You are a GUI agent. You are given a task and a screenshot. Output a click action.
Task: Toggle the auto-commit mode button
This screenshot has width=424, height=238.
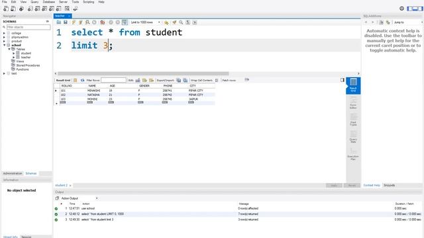click(125, 22)
